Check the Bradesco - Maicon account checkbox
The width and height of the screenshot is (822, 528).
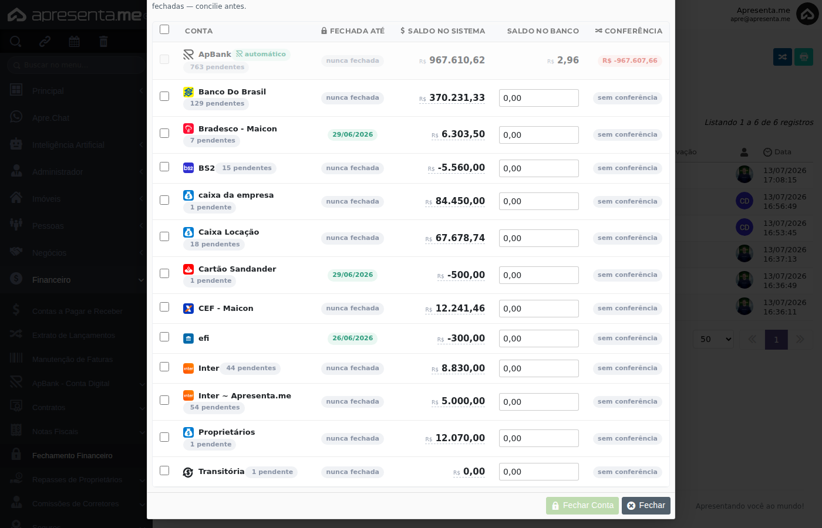tap(164, 133)
